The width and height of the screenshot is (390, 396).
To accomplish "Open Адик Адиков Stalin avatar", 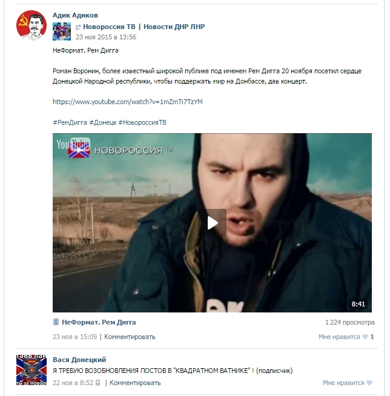I will (x=31, y=25).
